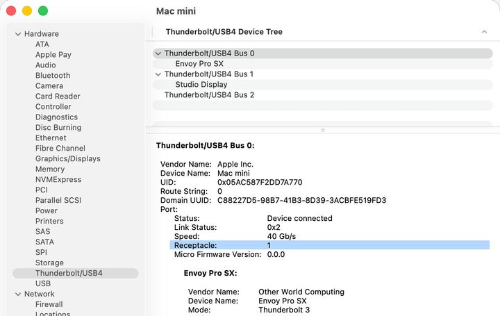The image size is (500, 316).
Task: Collapse Thunderbolt/USB4 Bus 0 chevron
Action: point(158,53)
